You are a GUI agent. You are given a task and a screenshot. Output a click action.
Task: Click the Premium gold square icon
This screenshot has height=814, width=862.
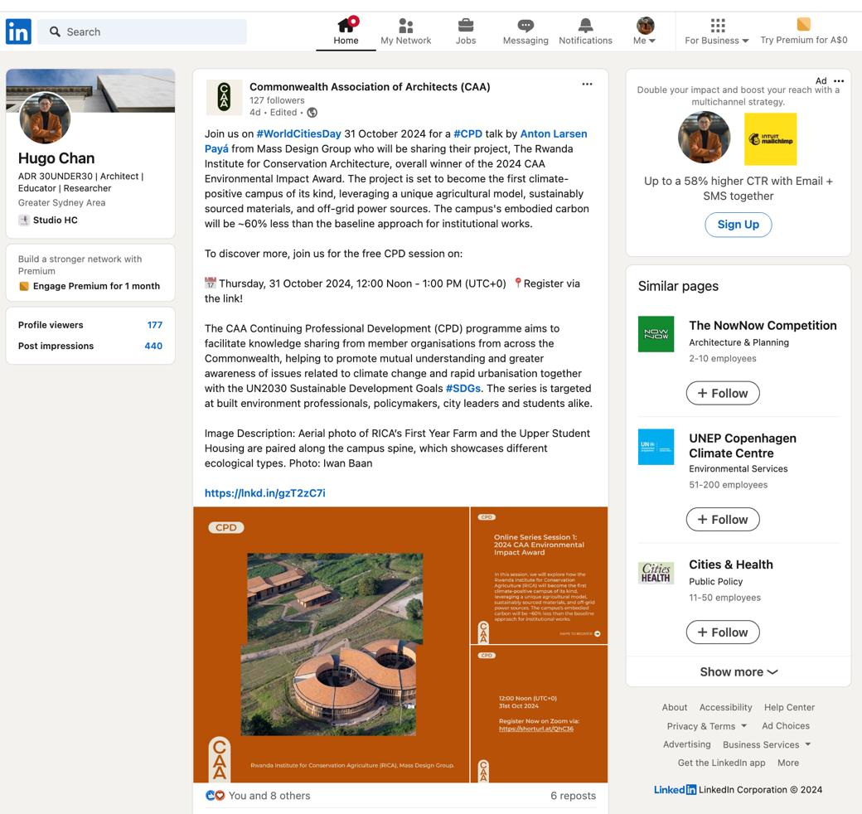click(803, 24)
